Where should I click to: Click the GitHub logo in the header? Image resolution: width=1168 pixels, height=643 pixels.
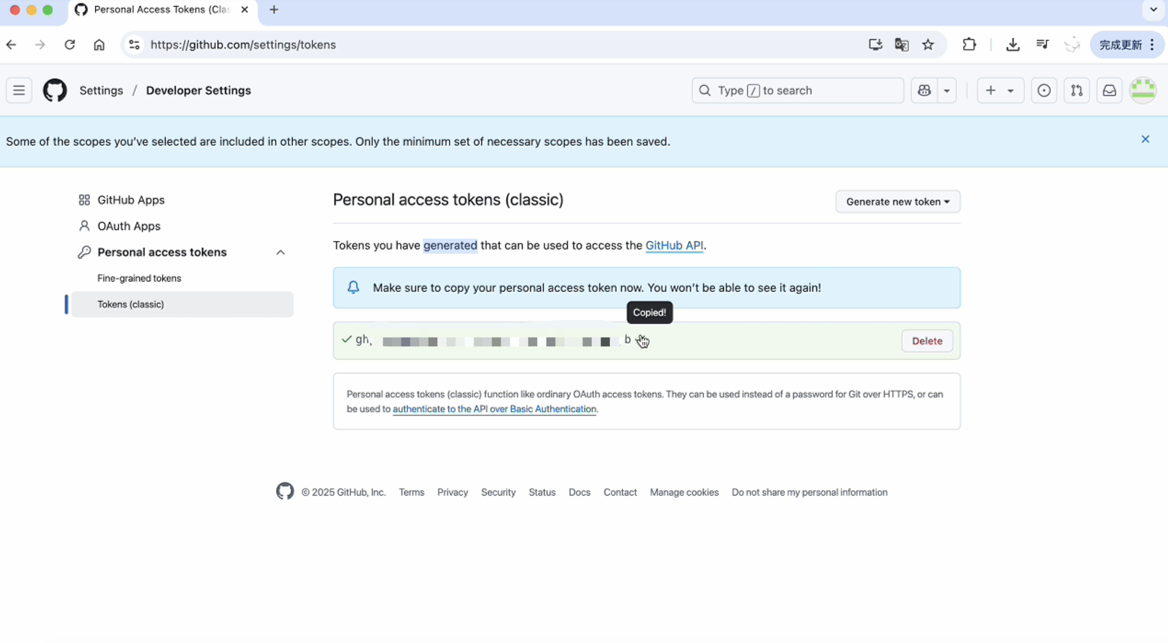pos(55,90)
